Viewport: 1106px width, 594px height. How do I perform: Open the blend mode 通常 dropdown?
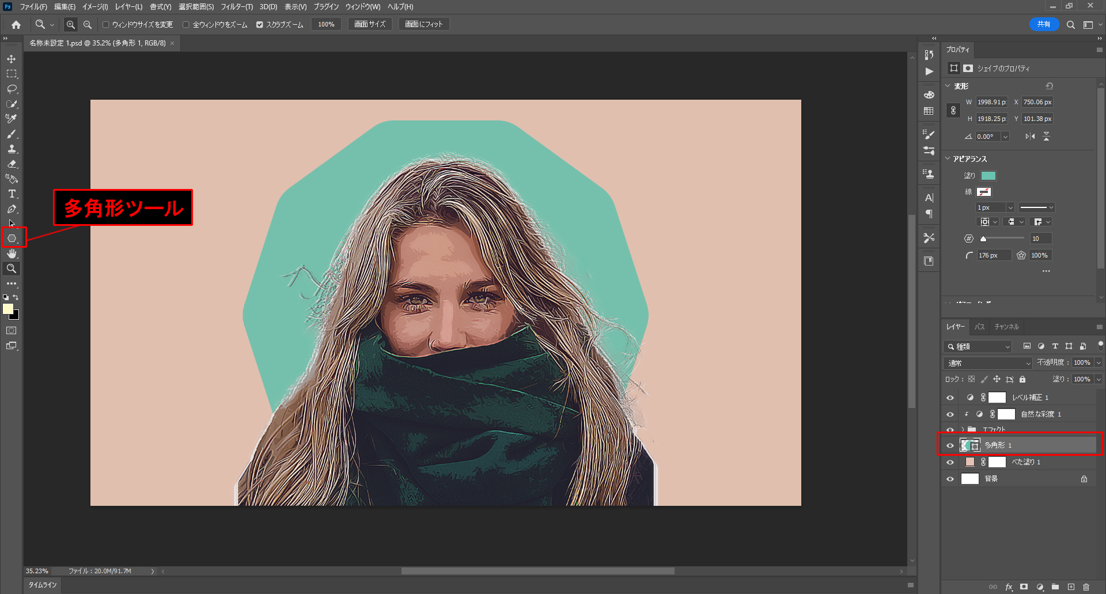coord(987,363)
